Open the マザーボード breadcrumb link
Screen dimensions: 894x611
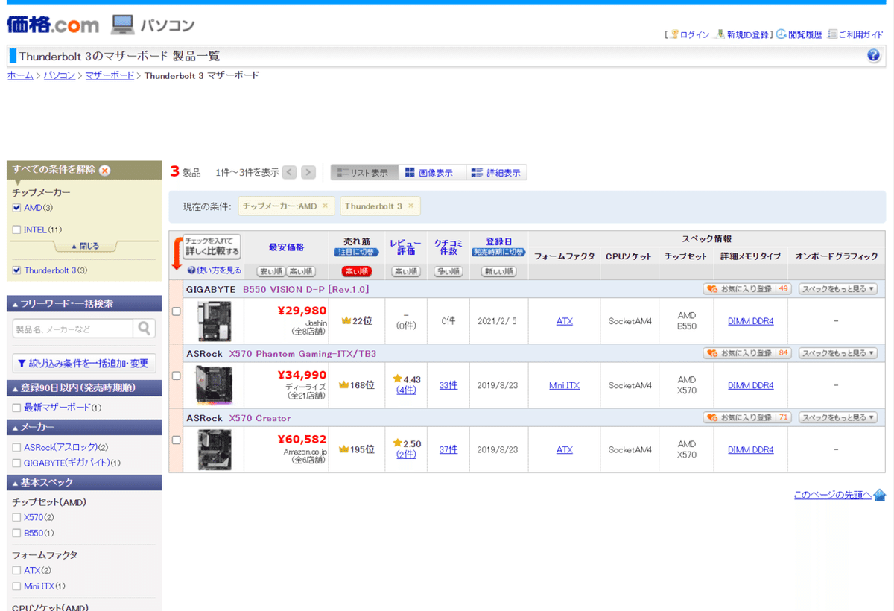tap(110, 75)
